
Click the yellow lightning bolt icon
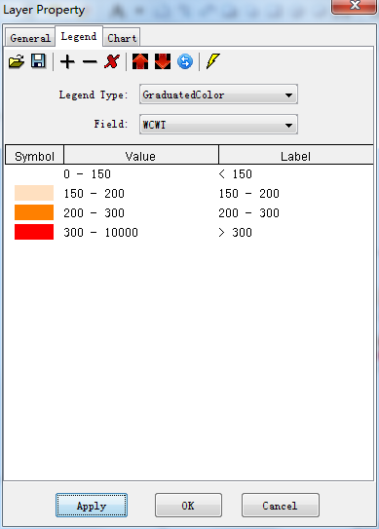[x=213, y=61]
